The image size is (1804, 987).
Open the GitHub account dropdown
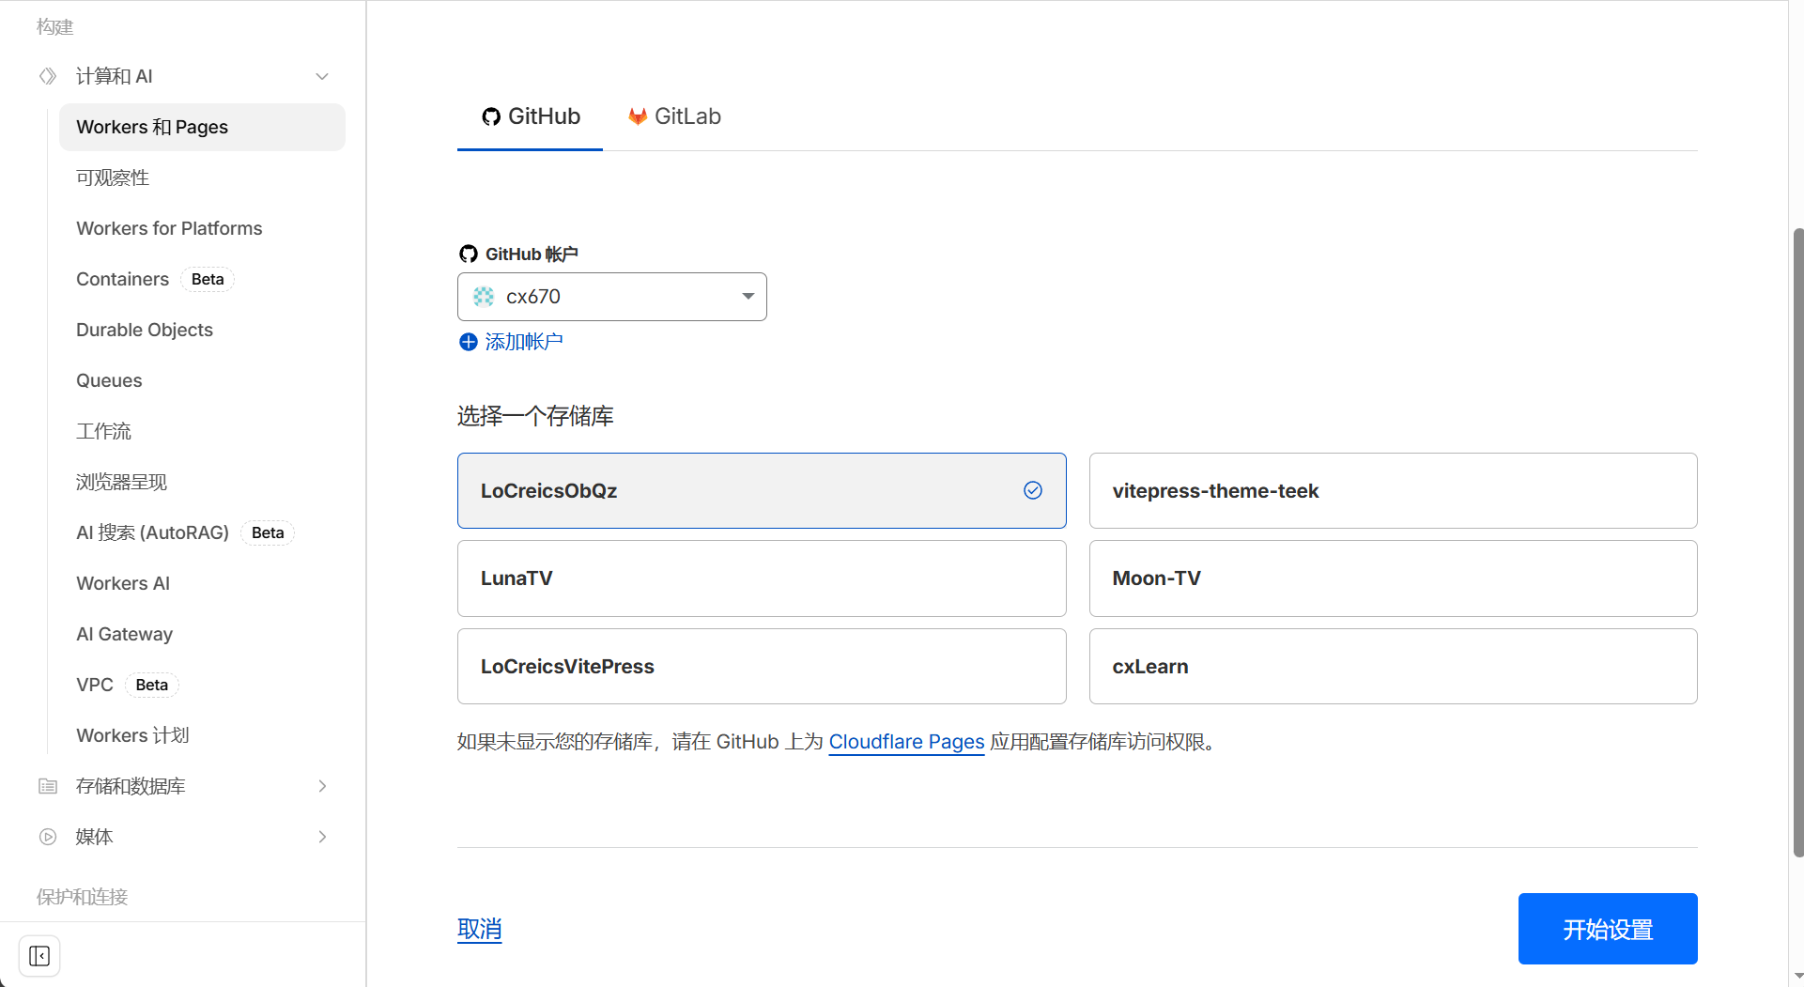tap(748, 297)
